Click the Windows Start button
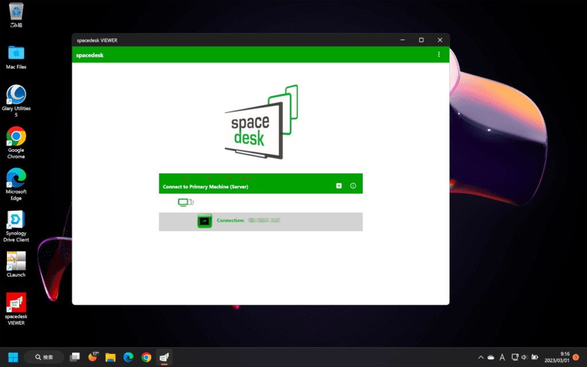 tap(13, 357)
